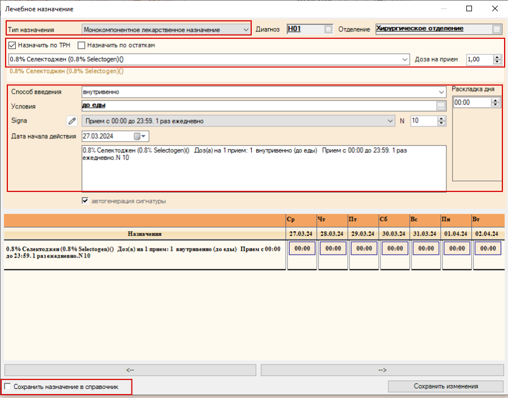This screenshot has width=508, height=398.
Task: Click 'Сохранить изменения' button
Action: pos(446,386)
